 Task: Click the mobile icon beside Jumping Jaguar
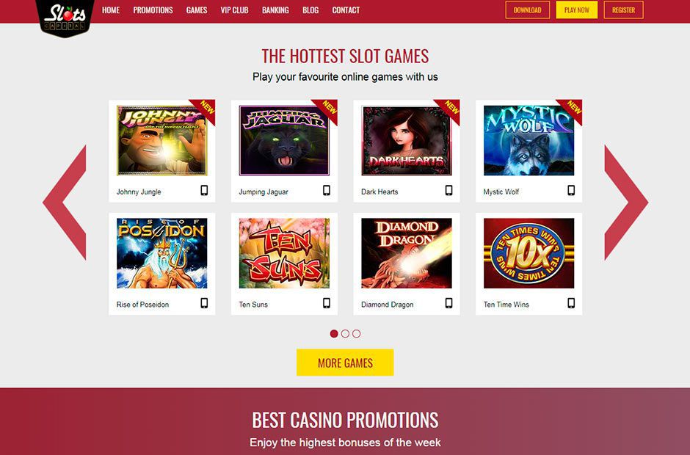(x=327, y=190)
